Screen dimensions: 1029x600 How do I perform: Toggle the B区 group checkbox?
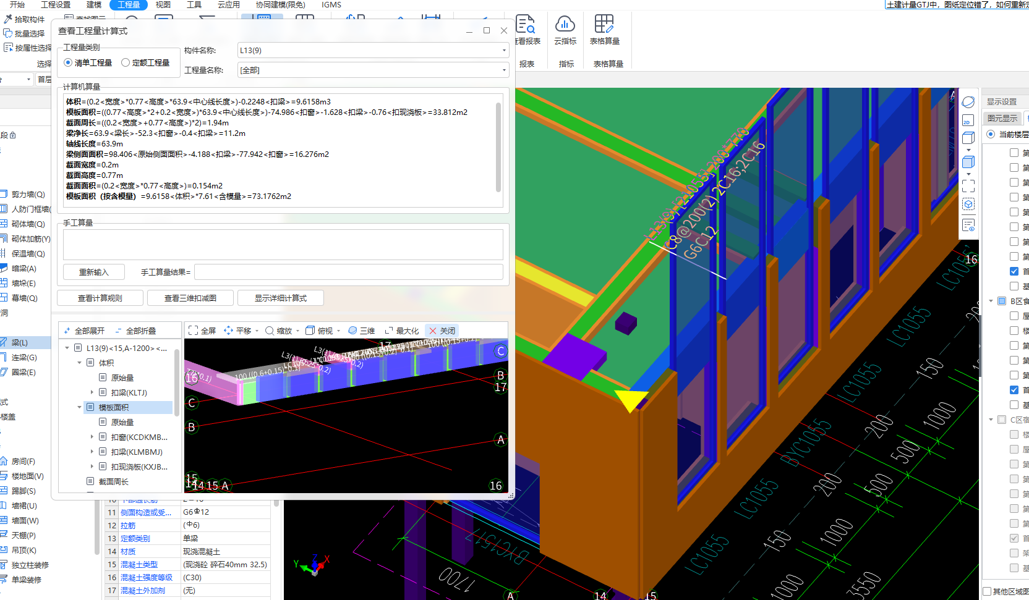point(1002,301)
